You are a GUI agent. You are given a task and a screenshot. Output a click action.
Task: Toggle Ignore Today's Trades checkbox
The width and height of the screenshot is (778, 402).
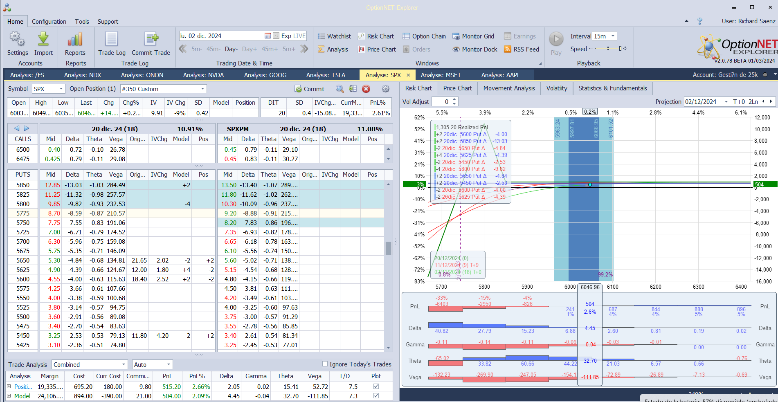coord(325,364)
